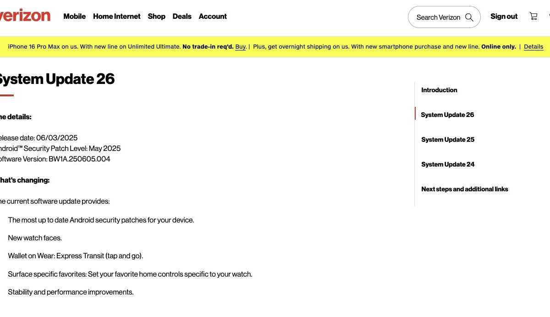Go to System Update 24 section
The width and height of the screenshot is (550, 317).
click(x=448, y=164)
